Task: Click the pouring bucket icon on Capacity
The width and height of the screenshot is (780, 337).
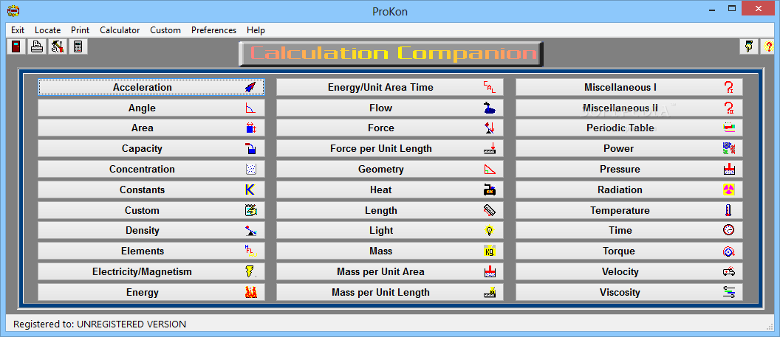Action: pos(250,148)
